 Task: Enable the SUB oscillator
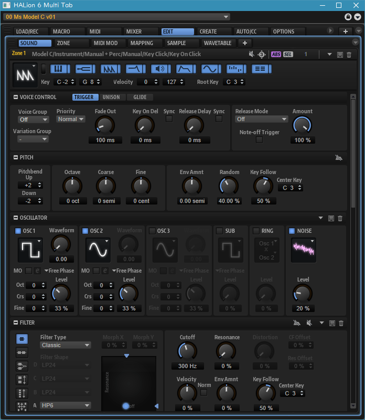pos(220,231)
